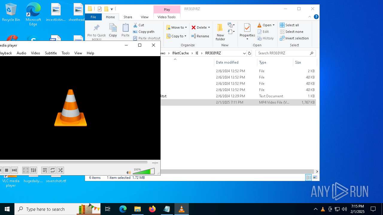Open the VLC Tools menu
The width and height of the screenshot is (383, 215).
66,53
